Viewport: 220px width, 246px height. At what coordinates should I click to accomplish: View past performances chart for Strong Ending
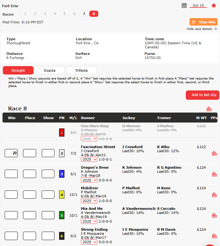click(214, 236)
